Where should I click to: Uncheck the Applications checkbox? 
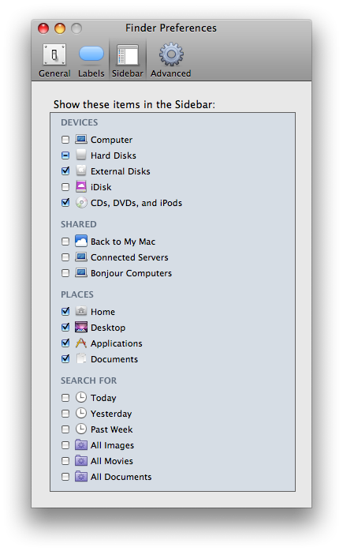(65, 343)
